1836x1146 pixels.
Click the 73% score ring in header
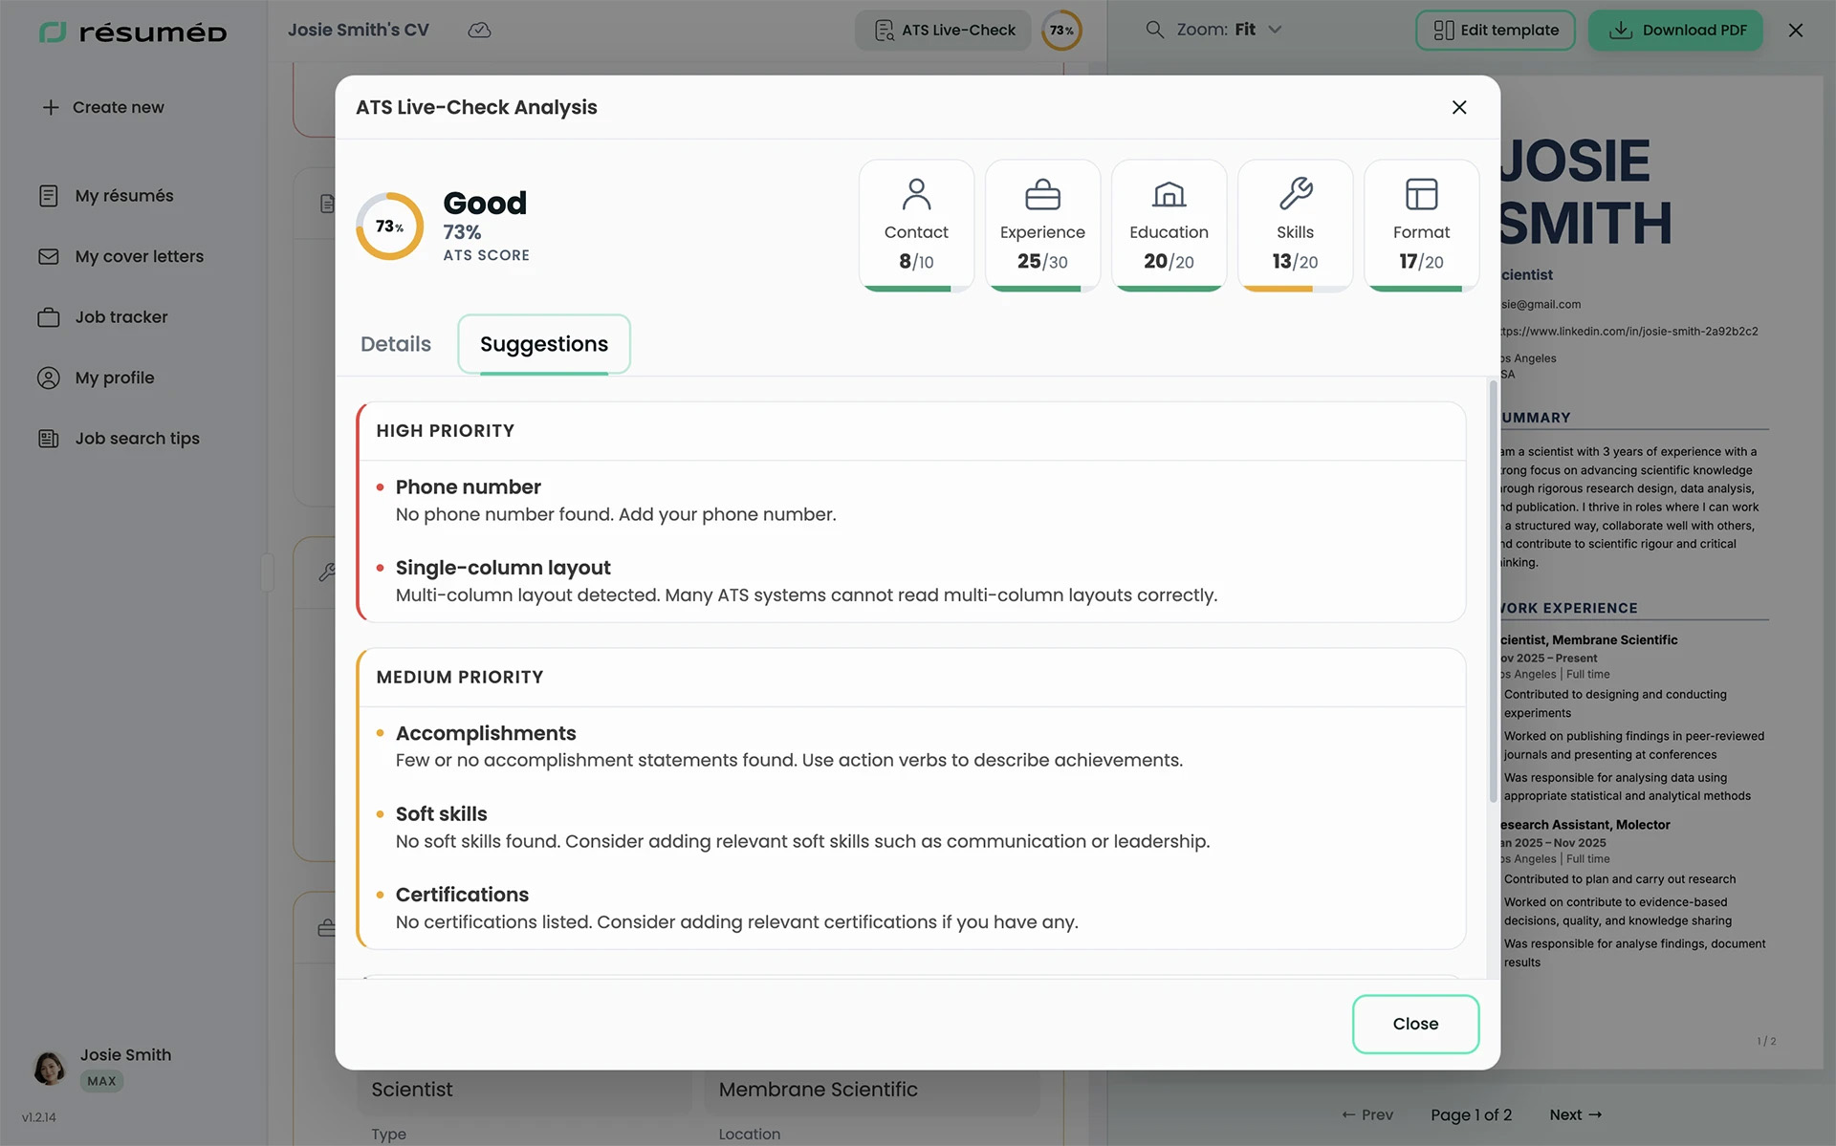(1061, 31)
